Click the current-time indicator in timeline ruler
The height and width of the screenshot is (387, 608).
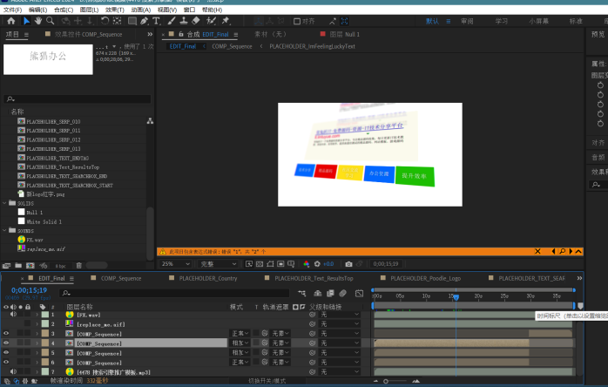click(455, 296)
